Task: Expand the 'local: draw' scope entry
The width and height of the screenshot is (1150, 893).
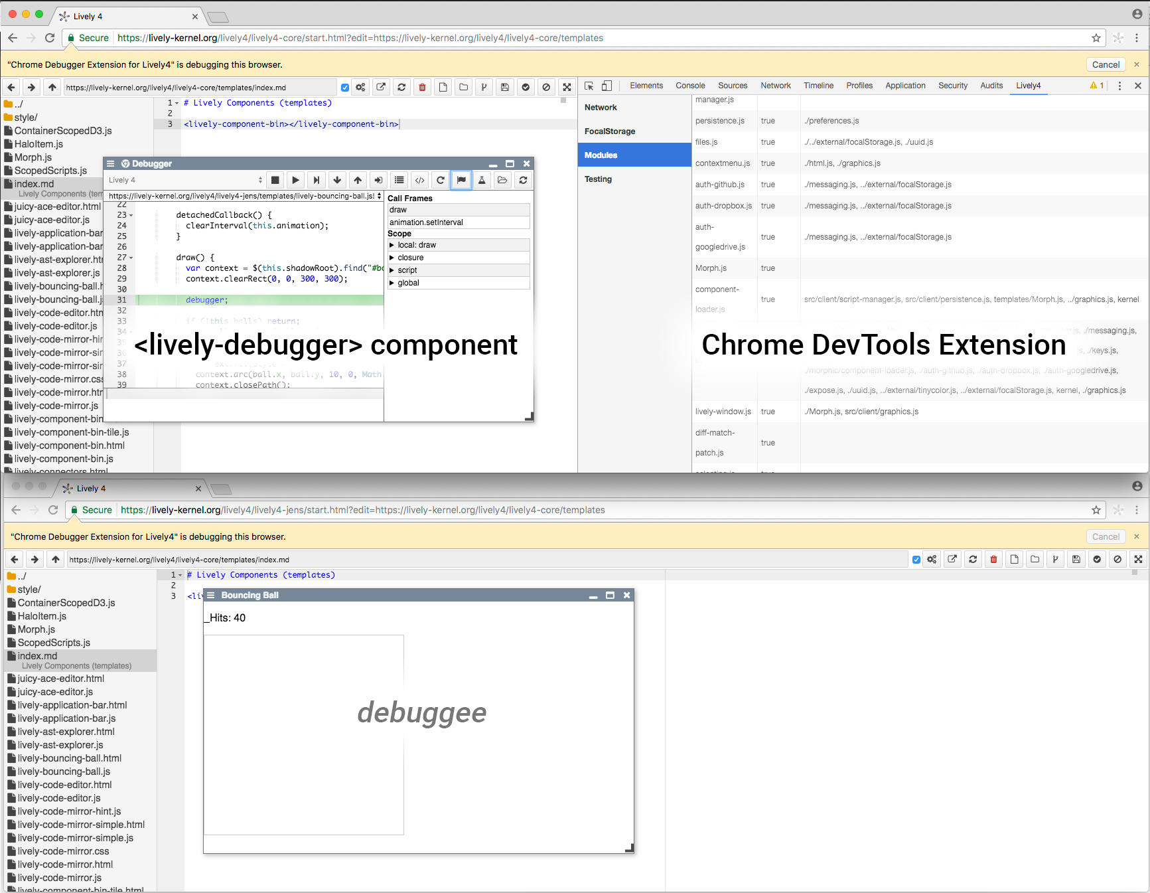Action: click(392, 245)
